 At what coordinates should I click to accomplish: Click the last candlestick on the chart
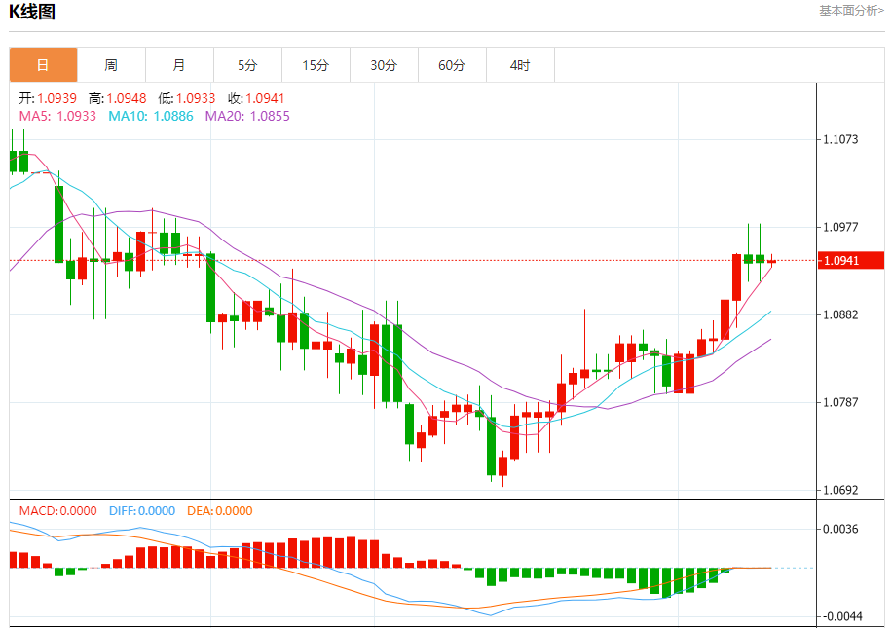(x=771, y=261)
